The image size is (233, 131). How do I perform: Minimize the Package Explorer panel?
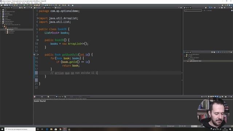(x=29, y=8)
